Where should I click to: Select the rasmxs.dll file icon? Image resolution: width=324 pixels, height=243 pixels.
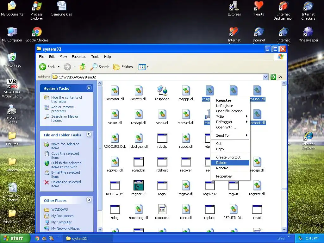click(139, 91)
